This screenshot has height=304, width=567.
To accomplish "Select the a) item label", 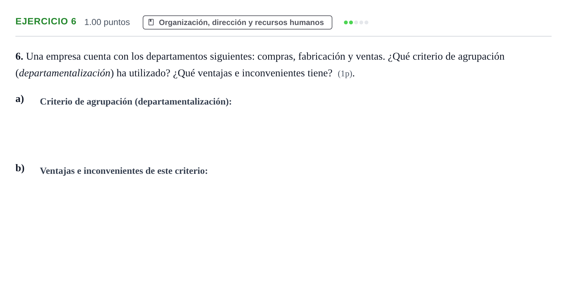I will coord(20,99).
